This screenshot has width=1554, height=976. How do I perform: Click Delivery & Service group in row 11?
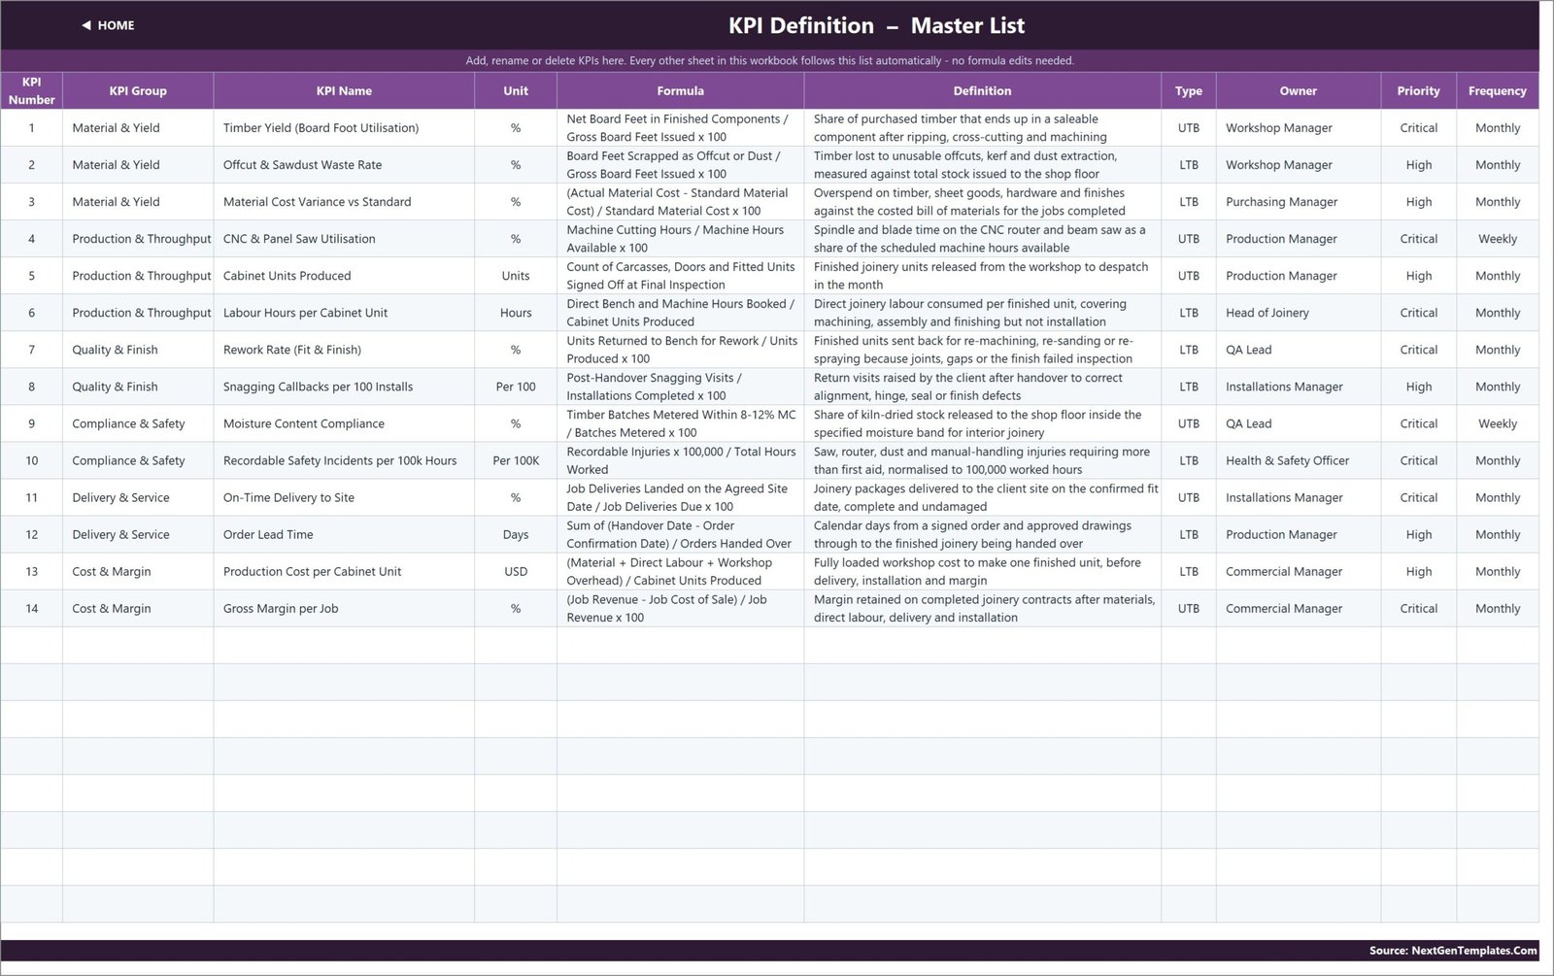pyautogui.click(x=138, y=497)
